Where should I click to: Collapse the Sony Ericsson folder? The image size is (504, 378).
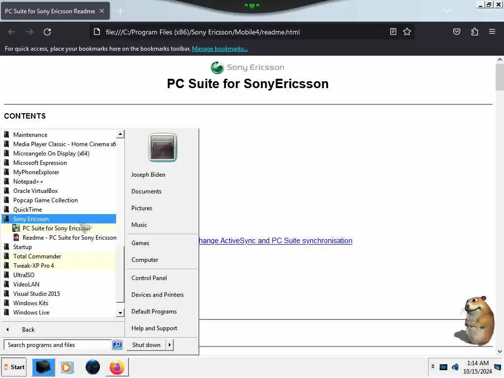click(x=59, y=219)
